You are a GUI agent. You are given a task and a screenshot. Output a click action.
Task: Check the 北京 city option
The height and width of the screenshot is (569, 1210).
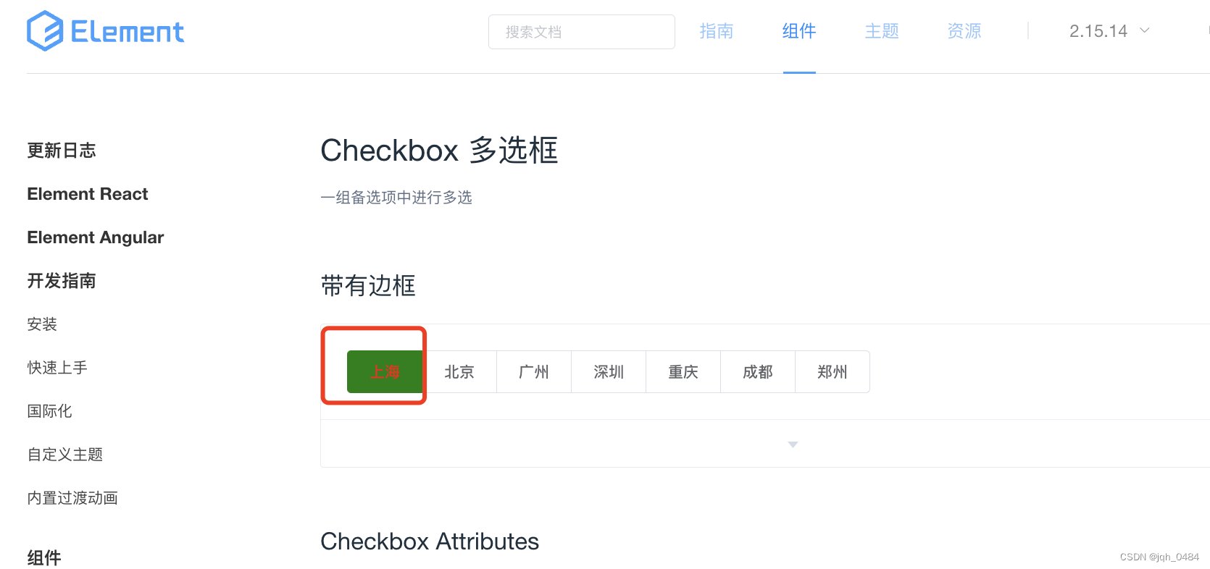(x=459, y=371)
